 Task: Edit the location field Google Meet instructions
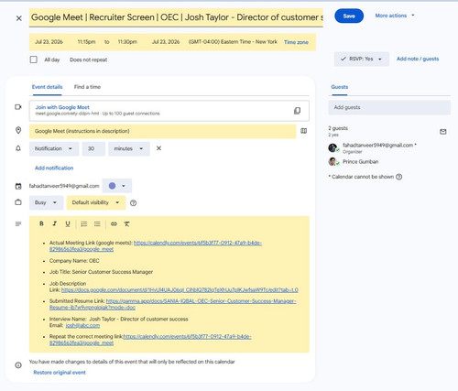tap(163, 131)
